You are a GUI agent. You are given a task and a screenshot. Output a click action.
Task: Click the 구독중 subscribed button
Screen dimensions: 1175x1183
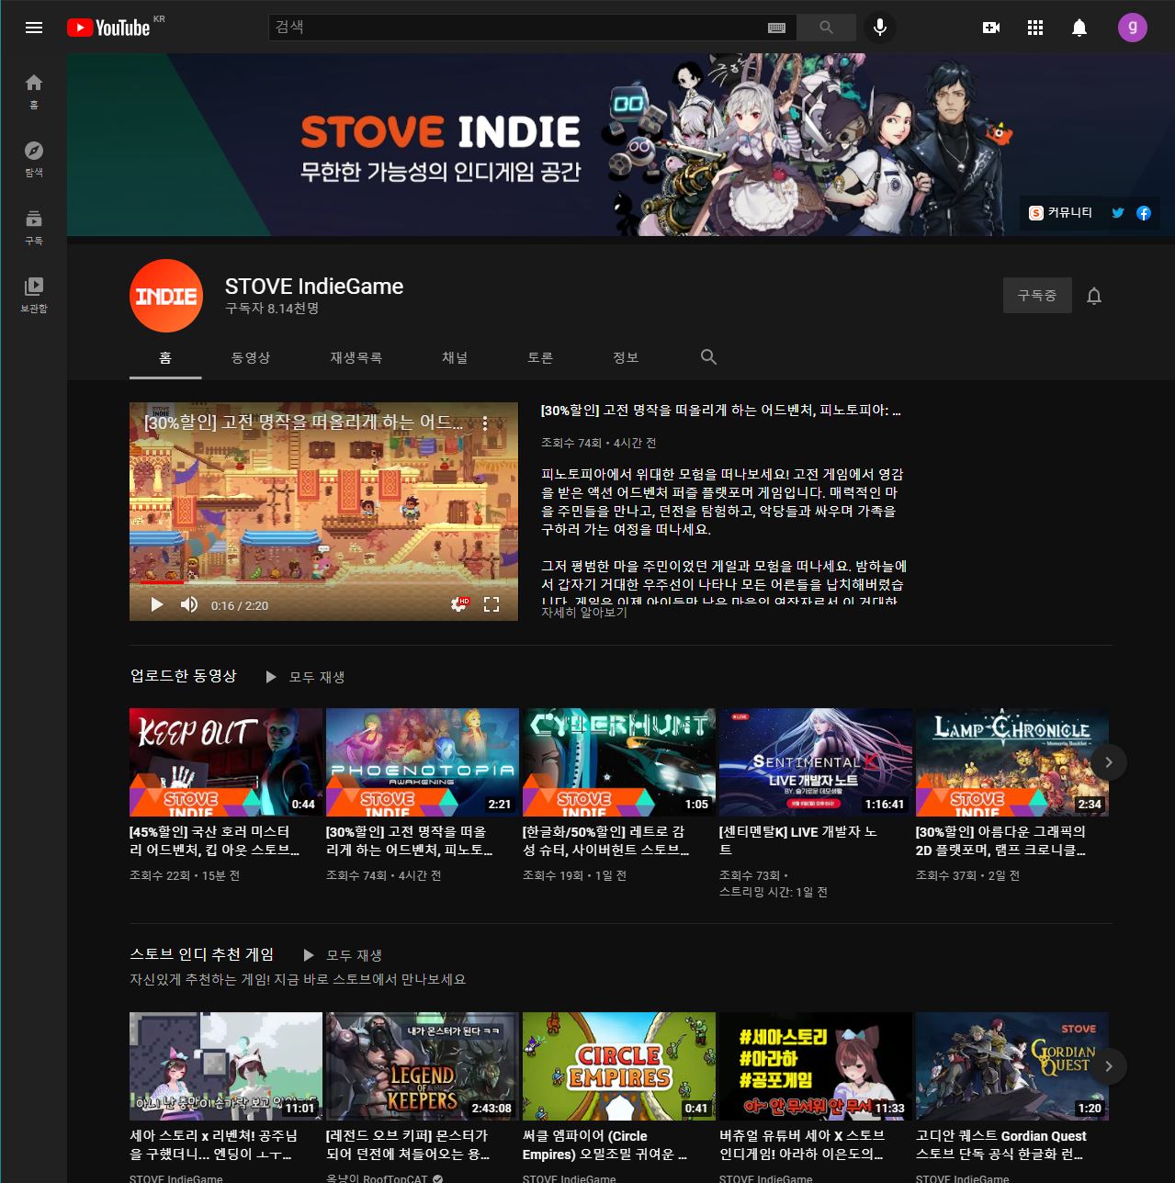1037,296
